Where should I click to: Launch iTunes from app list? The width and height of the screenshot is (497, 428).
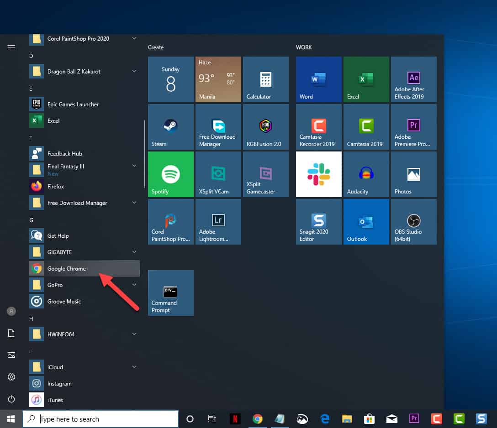click(85, 400)
